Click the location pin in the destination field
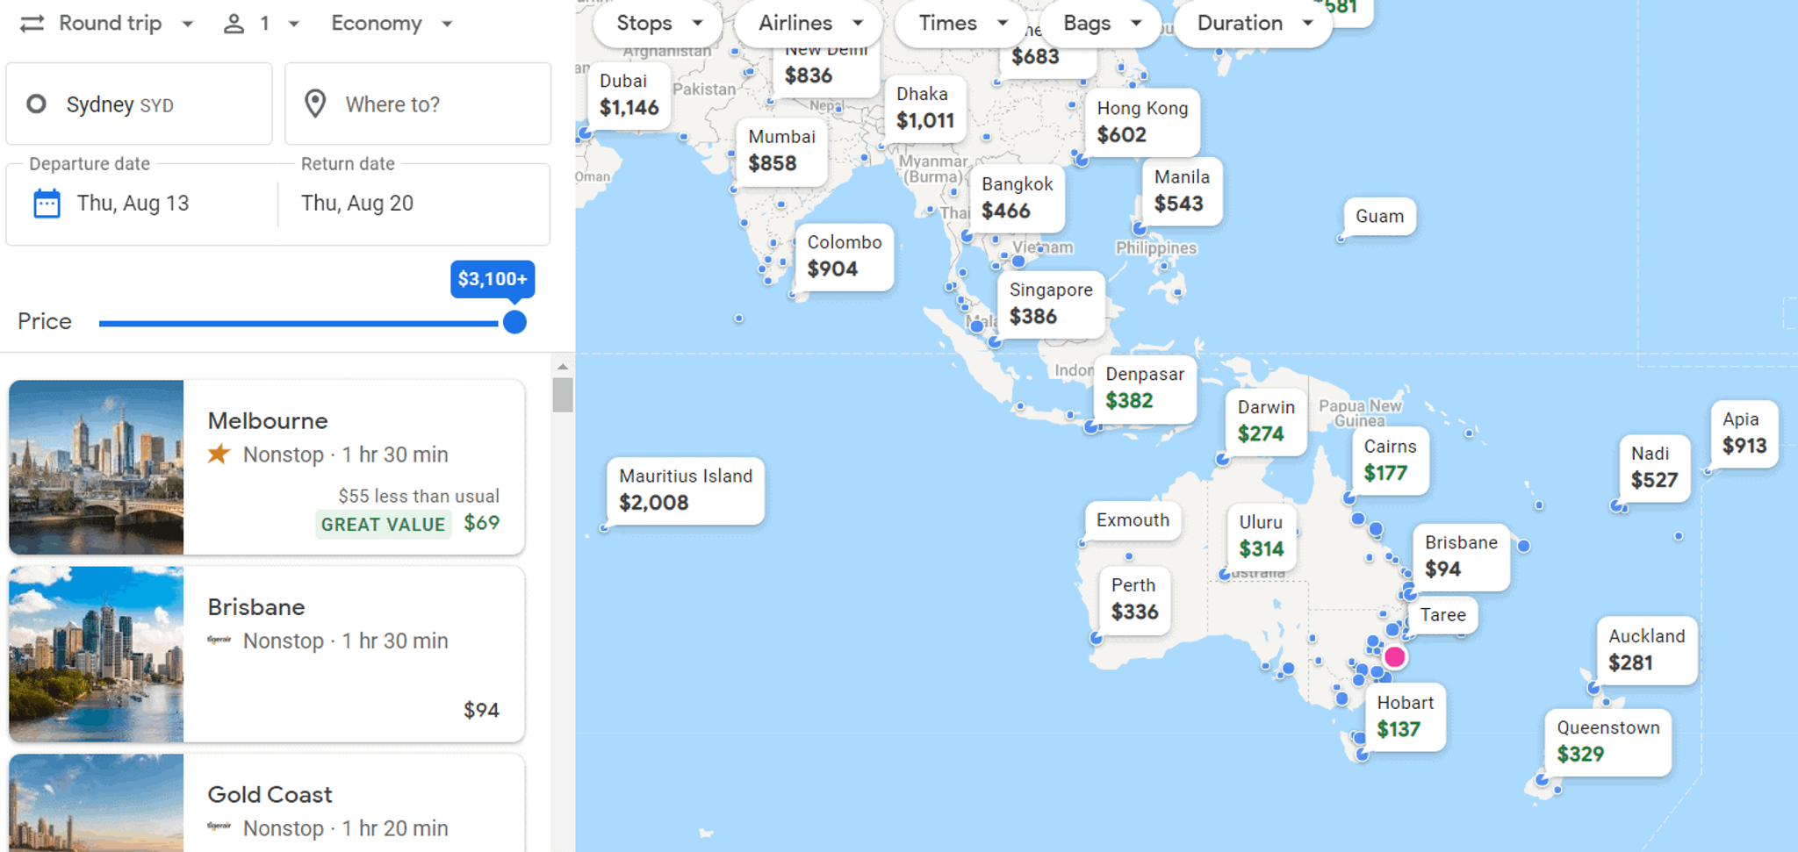This screenshot has width=1798, height=852. 313,104
